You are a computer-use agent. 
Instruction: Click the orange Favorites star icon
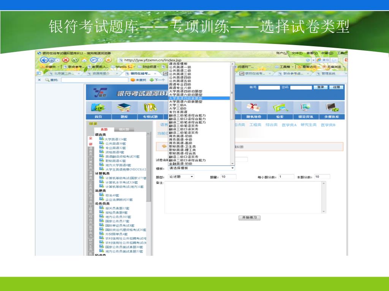108,60
